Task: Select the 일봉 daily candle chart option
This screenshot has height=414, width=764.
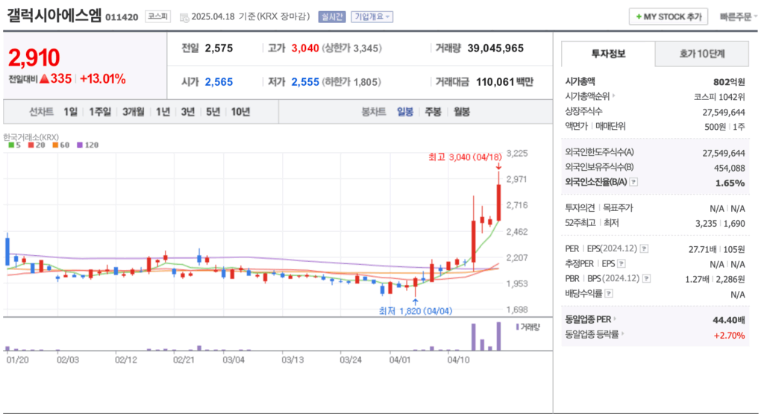Action: [405, 112]
